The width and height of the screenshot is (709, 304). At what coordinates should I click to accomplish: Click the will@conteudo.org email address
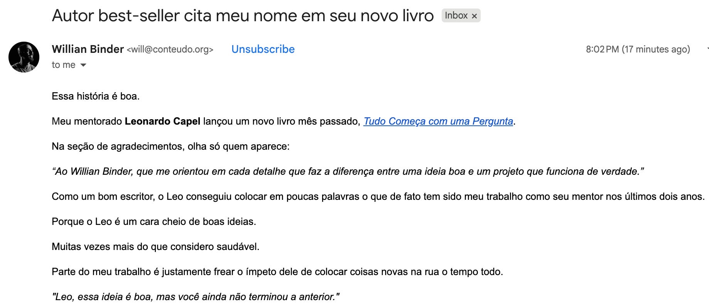pos(170,50)
